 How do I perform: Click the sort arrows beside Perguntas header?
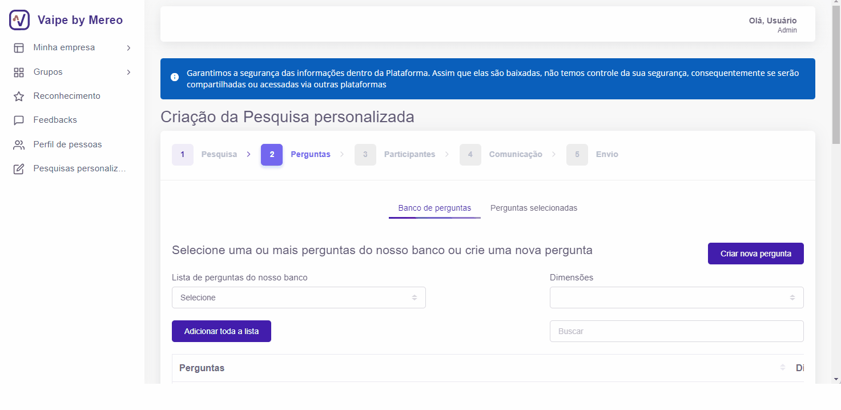[x=782, y=368]
